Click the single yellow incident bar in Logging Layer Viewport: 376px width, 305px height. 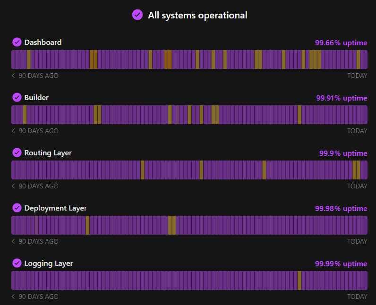coord(299,280)
